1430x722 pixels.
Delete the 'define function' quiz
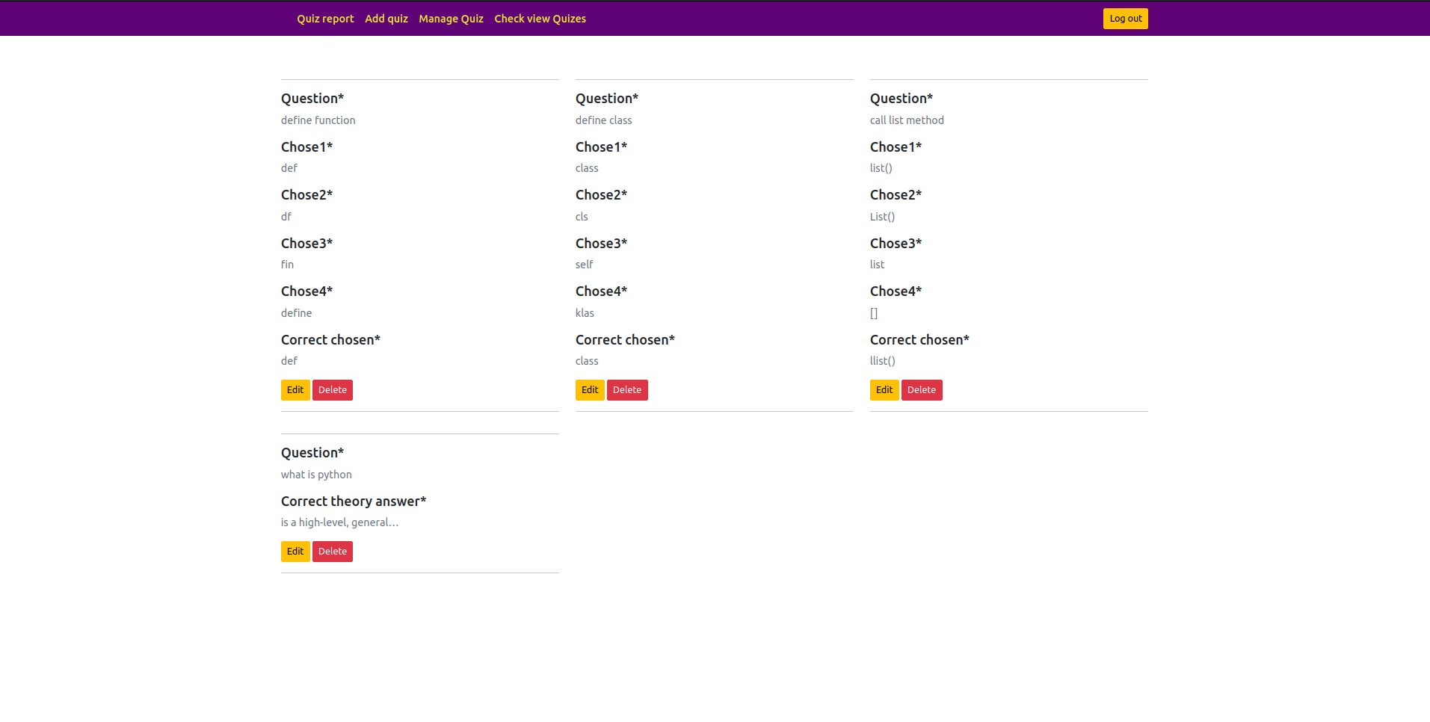[x=333, y=389]
